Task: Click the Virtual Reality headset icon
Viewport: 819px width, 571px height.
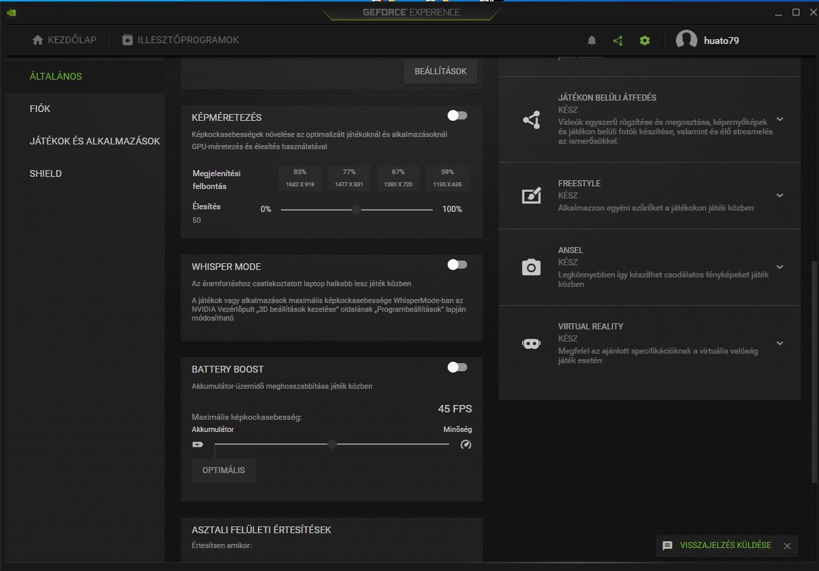Action: 531,344
